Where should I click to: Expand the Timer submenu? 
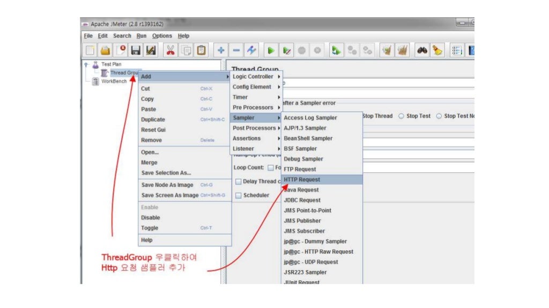coord(256,97)
